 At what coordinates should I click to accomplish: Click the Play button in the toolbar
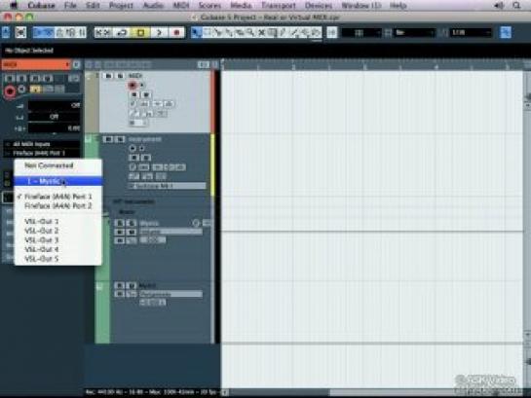point(159,32)
